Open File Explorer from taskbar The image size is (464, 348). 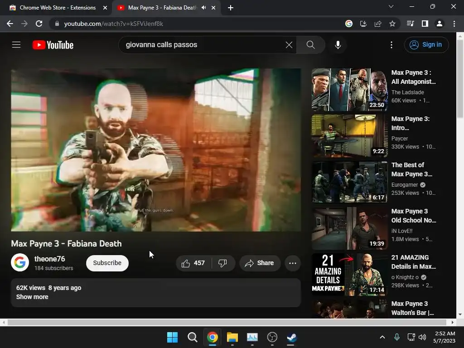[232, 337]
